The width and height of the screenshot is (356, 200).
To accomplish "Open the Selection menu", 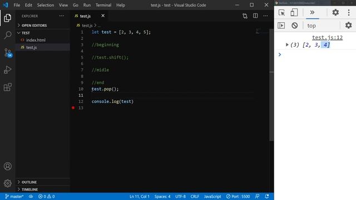I will coord(46,5).
